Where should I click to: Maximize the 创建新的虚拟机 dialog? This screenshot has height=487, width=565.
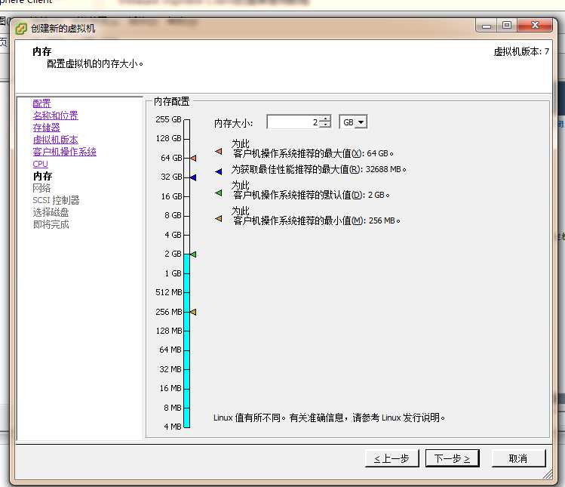507,25
